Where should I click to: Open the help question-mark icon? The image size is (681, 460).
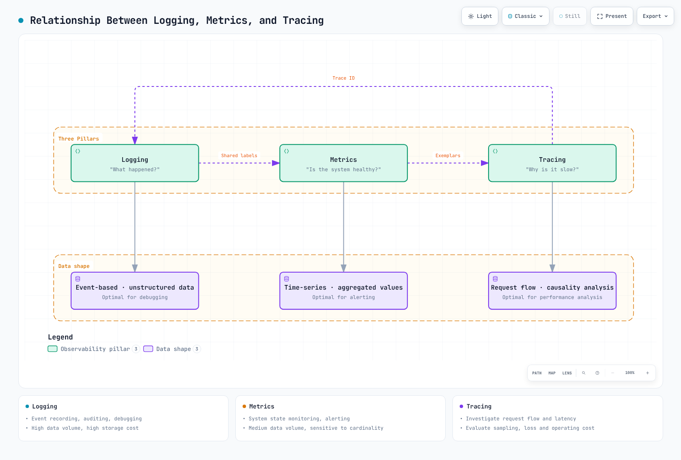tap(597, 373)
